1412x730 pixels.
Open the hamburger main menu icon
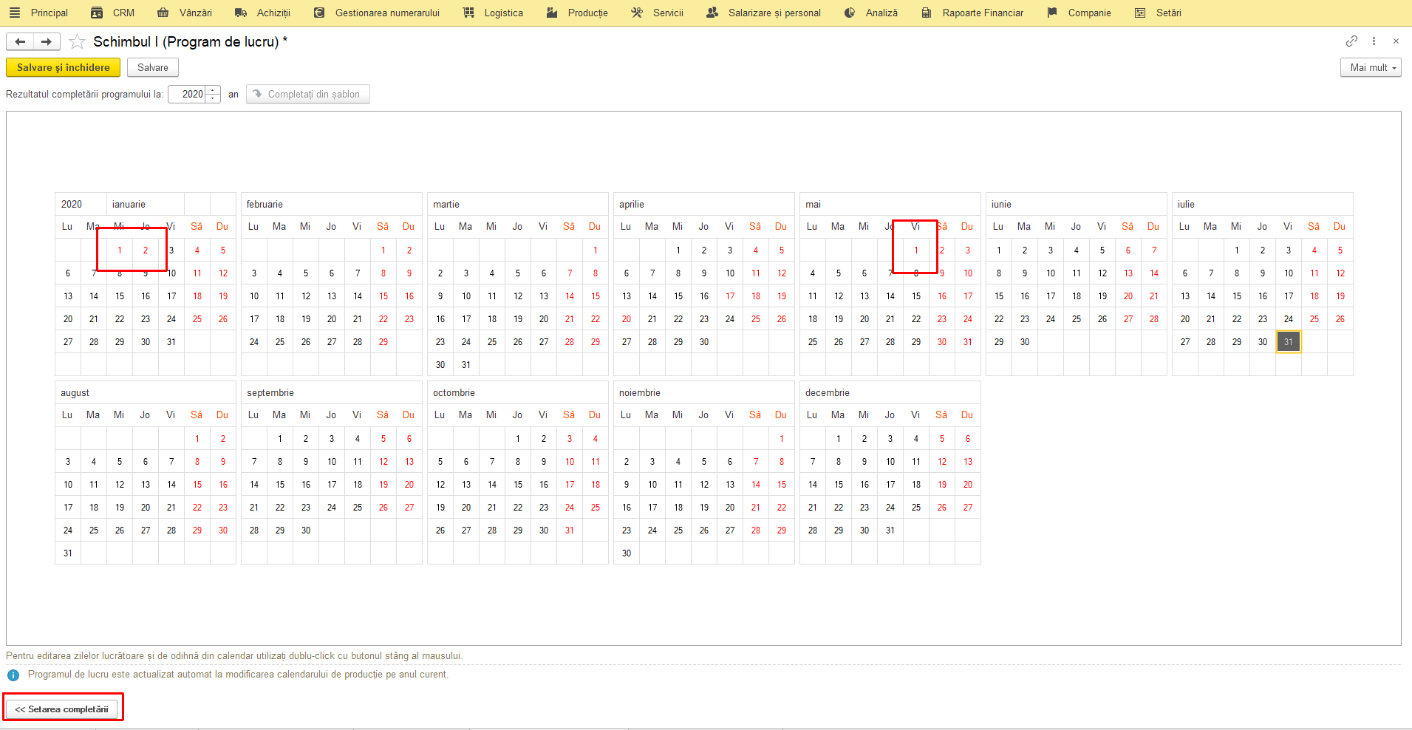(15, 13)
